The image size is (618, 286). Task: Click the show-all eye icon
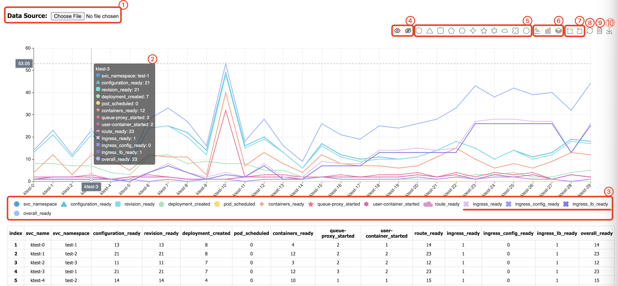397,31
